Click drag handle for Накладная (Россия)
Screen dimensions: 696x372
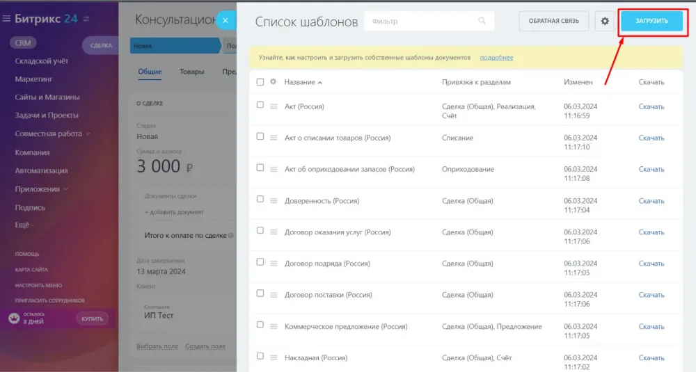(x=274, y=358)
